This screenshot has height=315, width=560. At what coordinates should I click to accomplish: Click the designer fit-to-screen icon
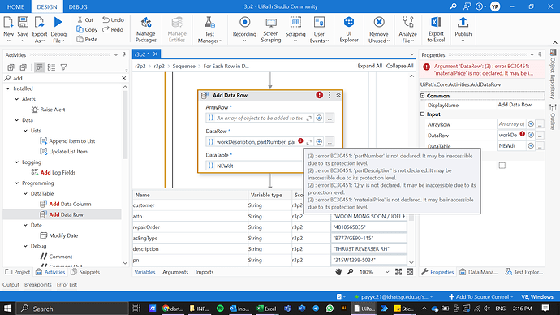point(398,272)
